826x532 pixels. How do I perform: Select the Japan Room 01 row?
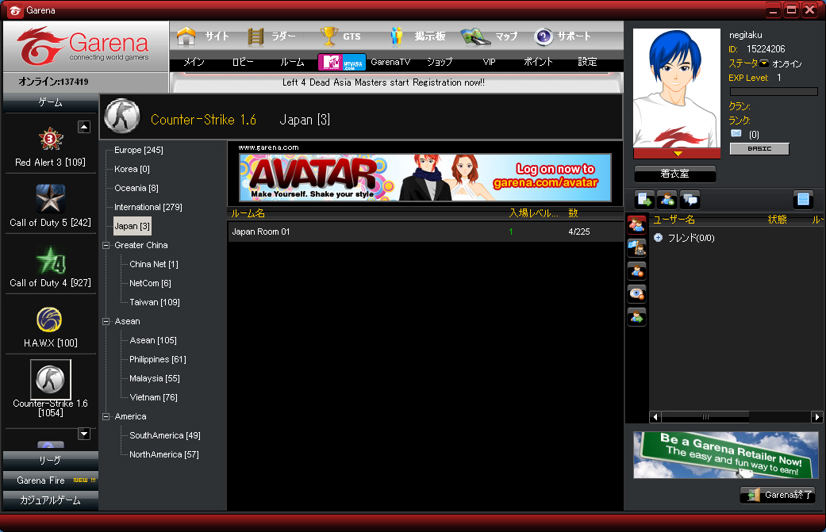(425, 232)
